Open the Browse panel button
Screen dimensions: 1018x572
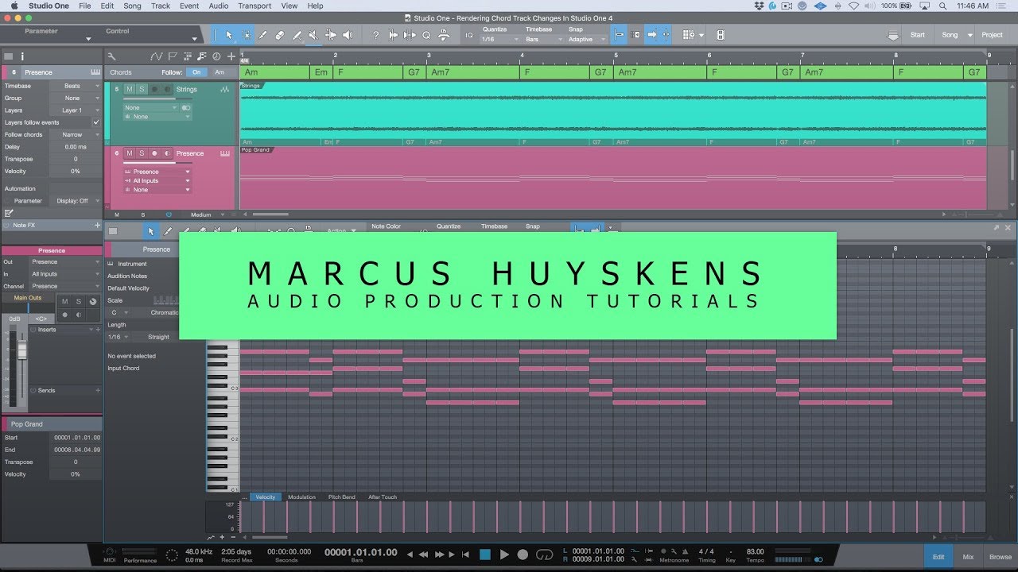point(1001,557)
